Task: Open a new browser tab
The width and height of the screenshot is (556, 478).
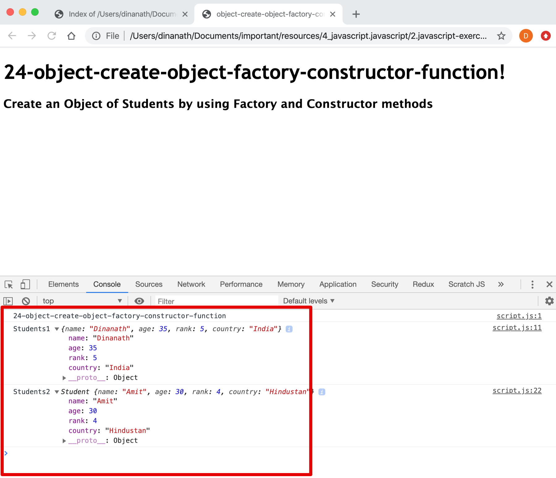Action: coord(356,14)
